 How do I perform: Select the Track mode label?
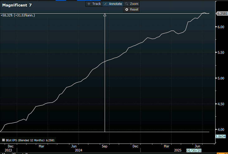[97, 4]
